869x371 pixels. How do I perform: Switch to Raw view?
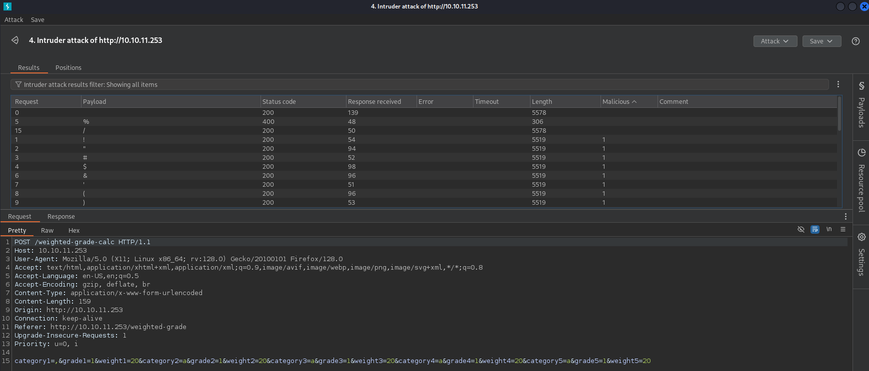click(47, 230)
